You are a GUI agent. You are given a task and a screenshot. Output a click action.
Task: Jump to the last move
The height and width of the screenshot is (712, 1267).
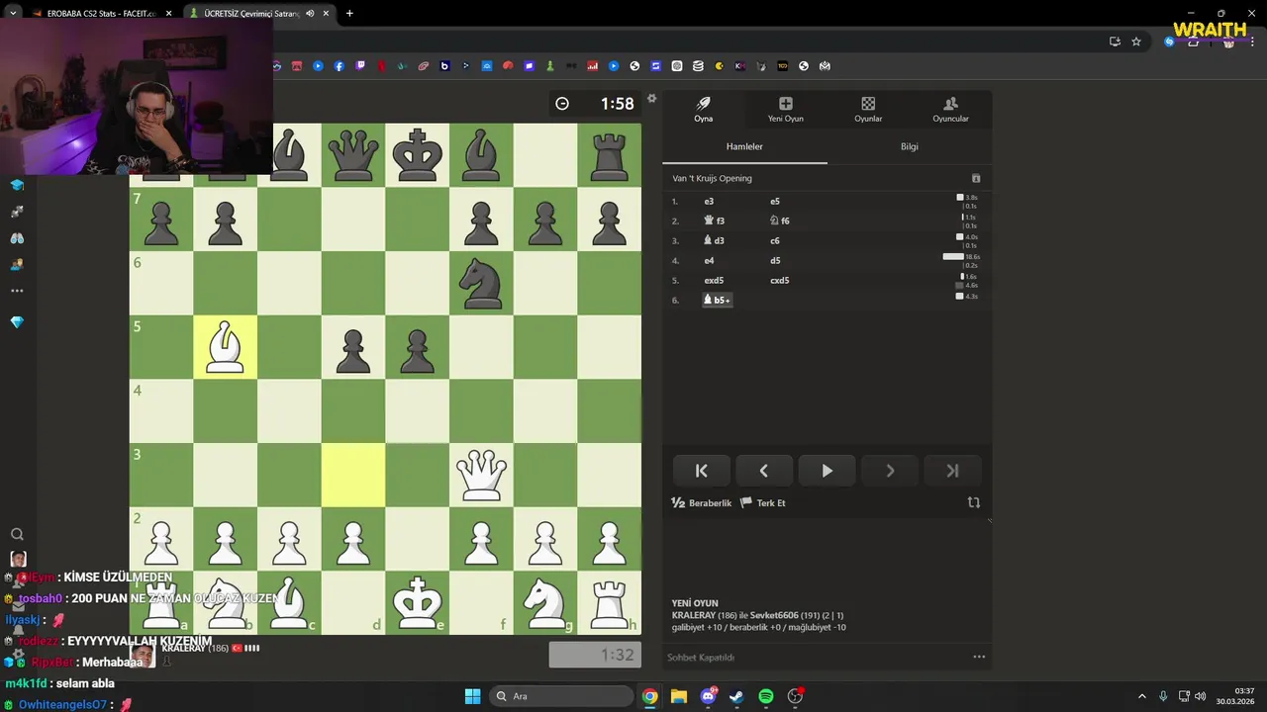point(952,471)
